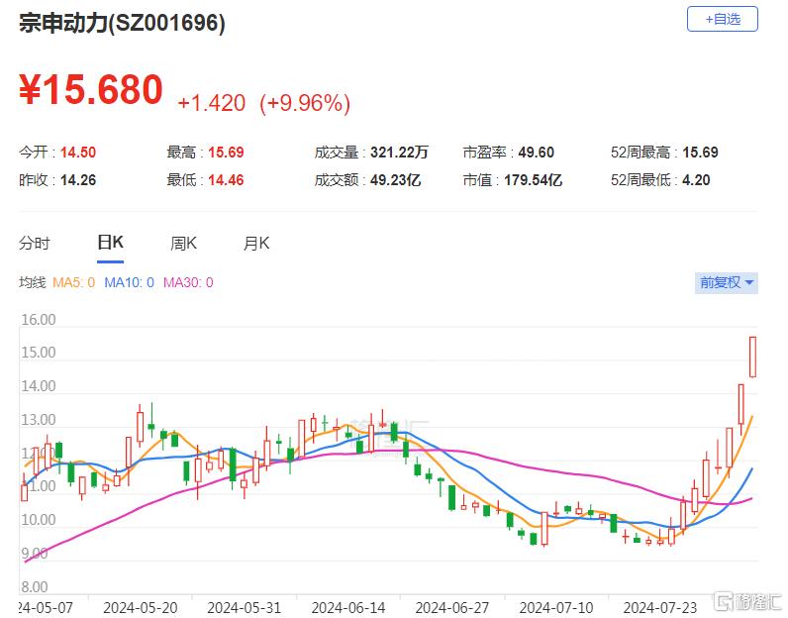
Task: Click the 2024-05-31 date axis label
Action: (245, 608)
